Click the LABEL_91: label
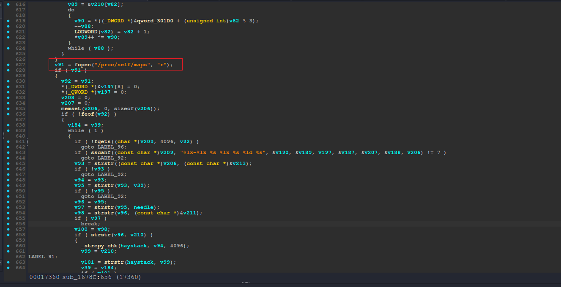561x287 pixels. tap(43, 257)
